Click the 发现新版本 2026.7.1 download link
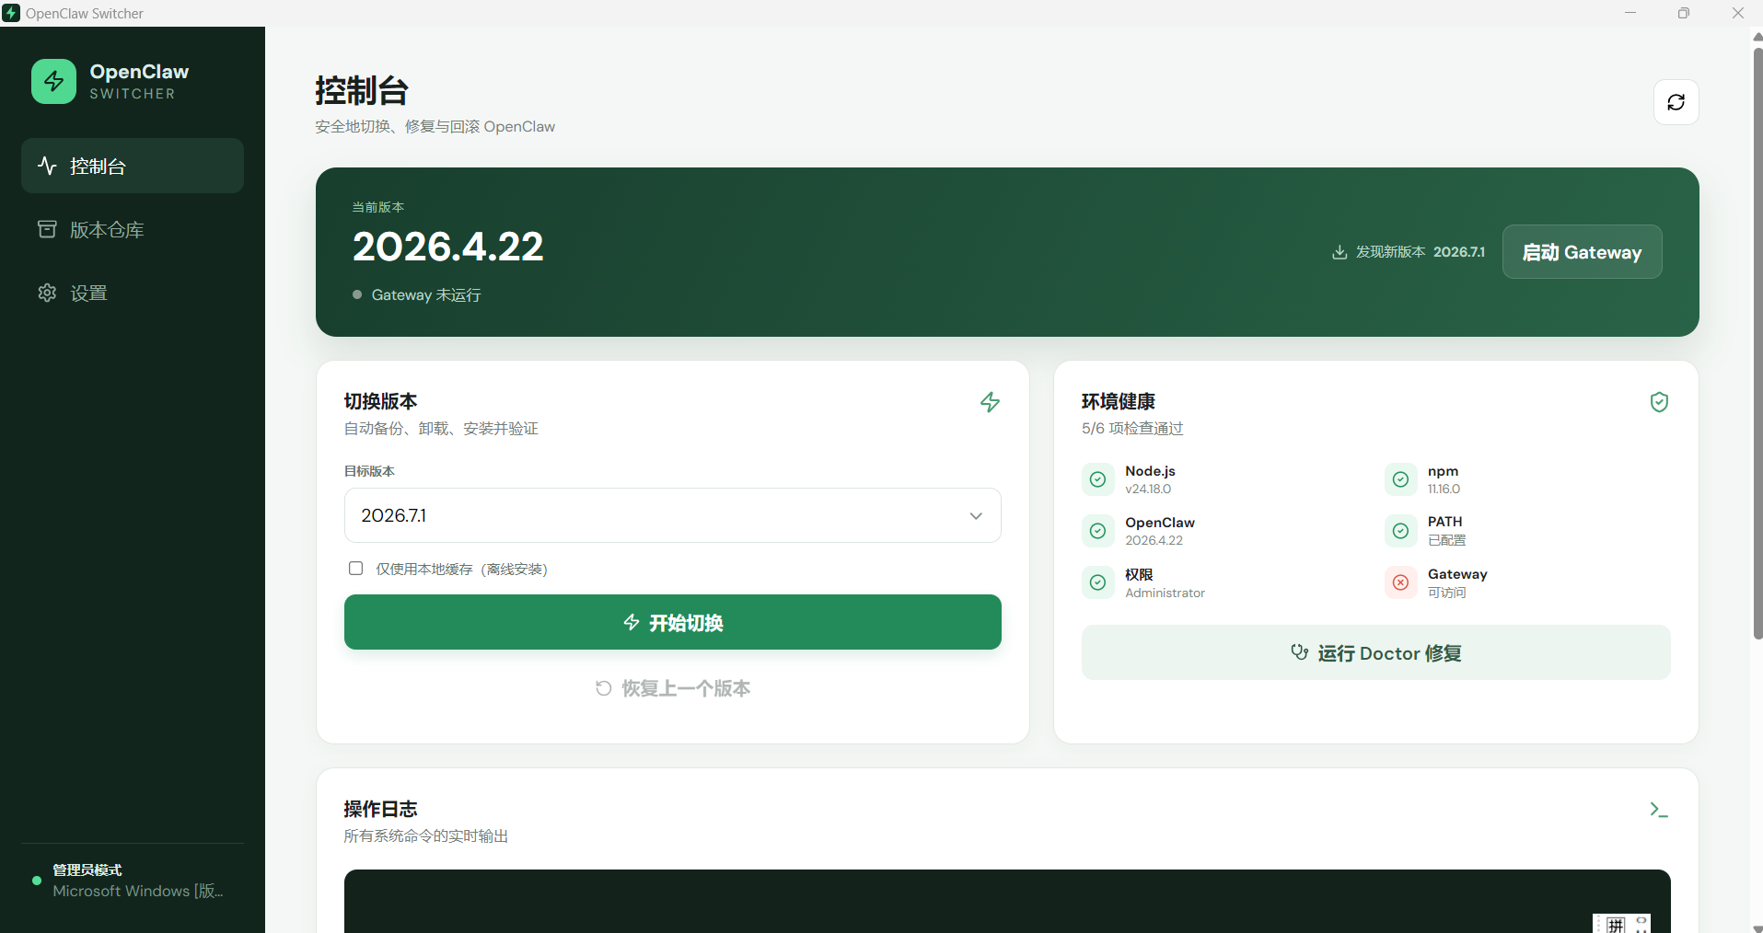1763x933 pixels. point(1409,252)
